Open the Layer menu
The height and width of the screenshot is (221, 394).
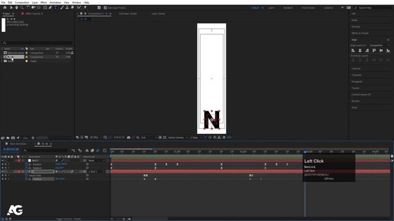coord(34,2)
